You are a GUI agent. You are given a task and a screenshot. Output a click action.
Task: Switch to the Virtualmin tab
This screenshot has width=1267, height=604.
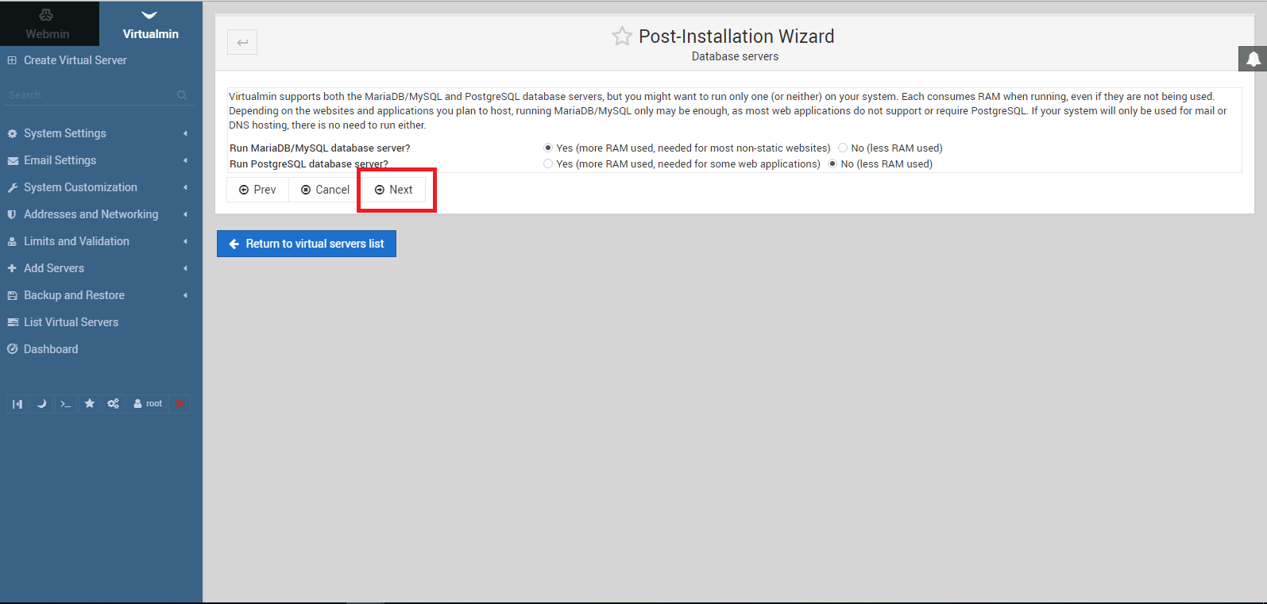point(150,24)
